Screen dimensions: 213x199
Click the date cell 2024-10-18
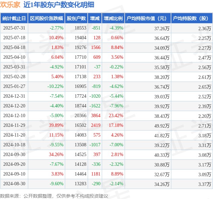pos(14,145)
